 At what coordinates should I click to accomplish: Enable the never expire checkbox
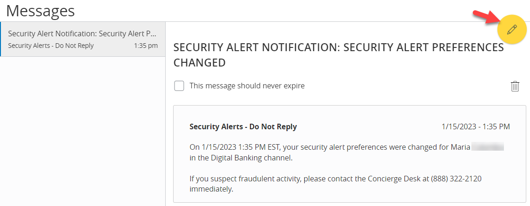coord(179,86)
